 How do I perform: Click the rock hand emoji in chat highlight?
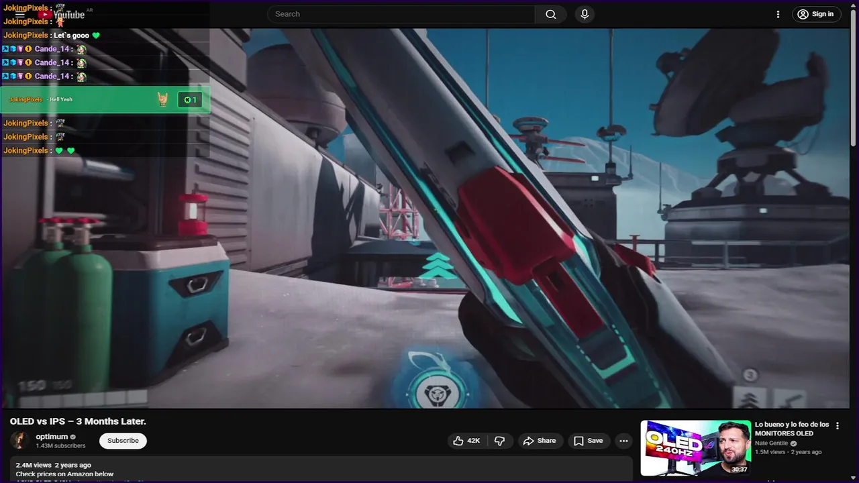coord(163,100)
